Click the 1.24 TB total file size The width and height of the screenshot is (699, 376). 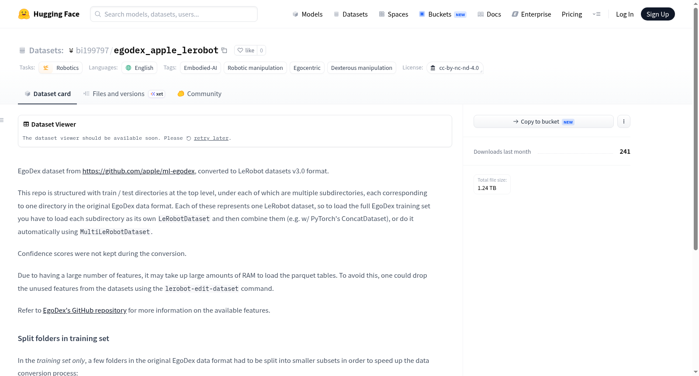(487, 188)
